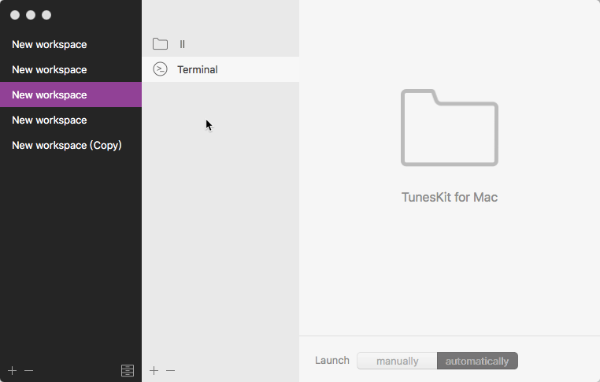Add a new workspace with the sidebar plus
Image resolution: width=600 pixels, height=382 pixels.
coord(13,370)
